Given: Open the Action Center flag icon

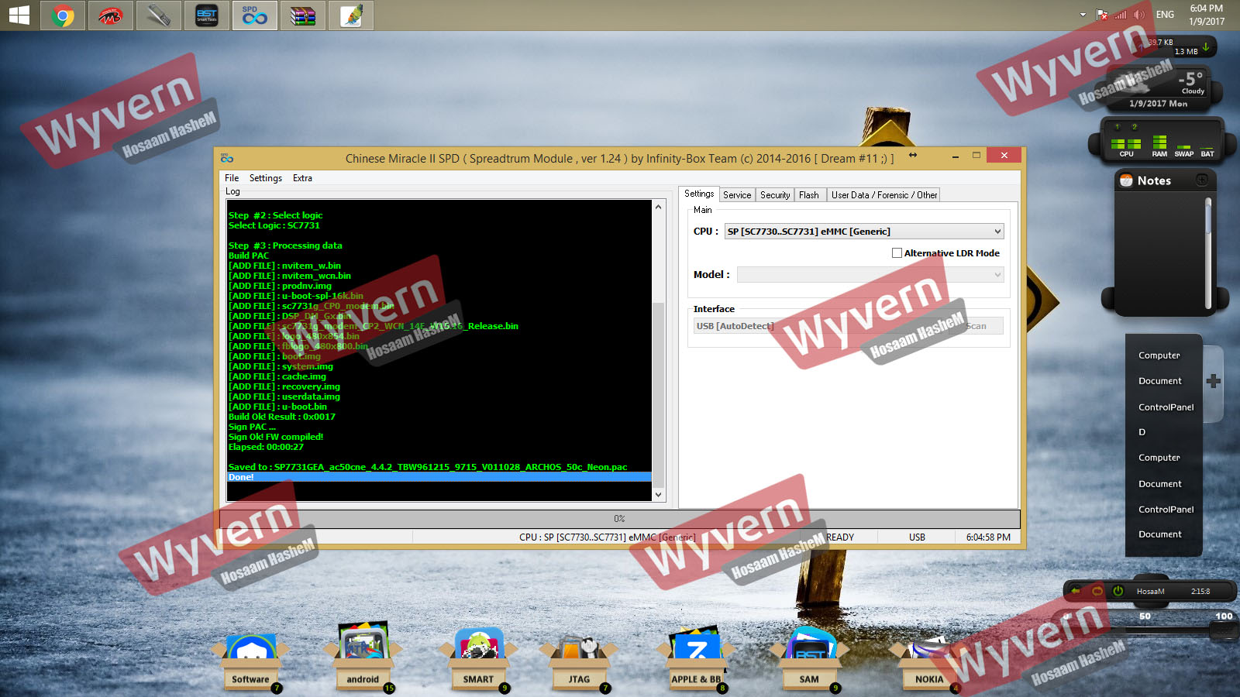Looking at the screenshot, I should [1101, 15].
